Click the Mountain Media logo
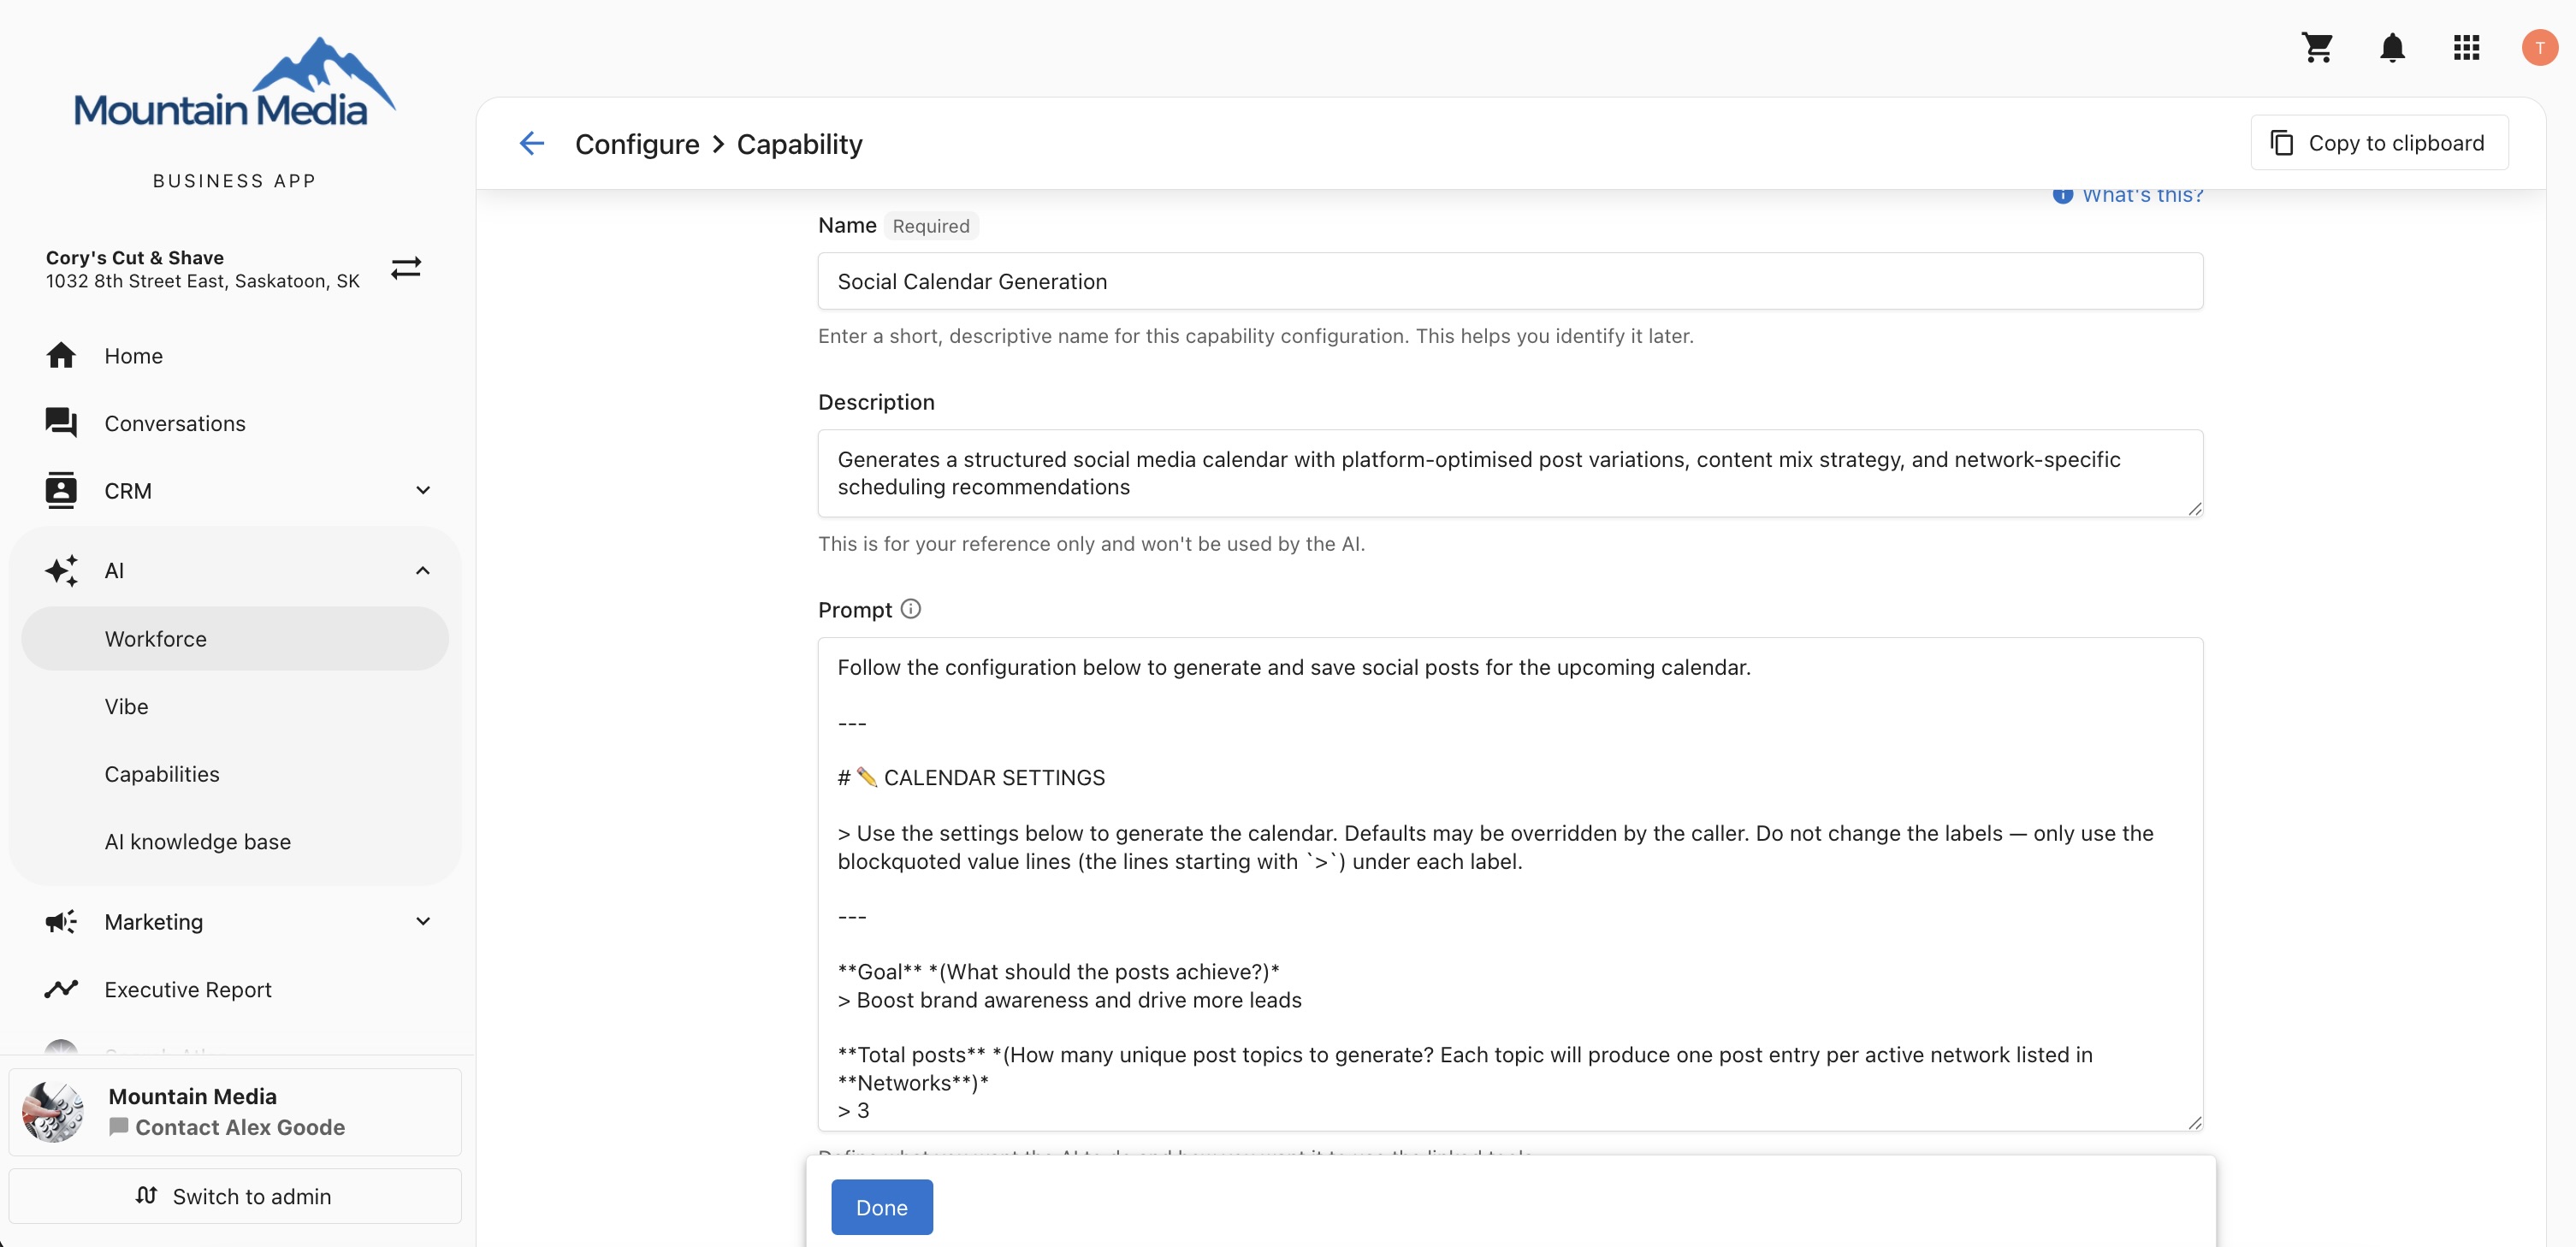 coord(235,82)
